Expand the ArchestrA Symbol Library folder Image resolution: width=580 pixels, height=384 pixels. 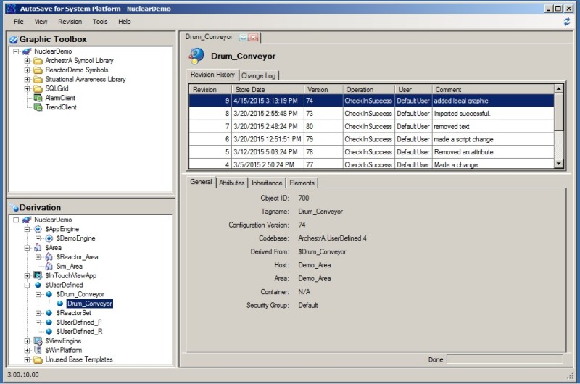[27, 61]
